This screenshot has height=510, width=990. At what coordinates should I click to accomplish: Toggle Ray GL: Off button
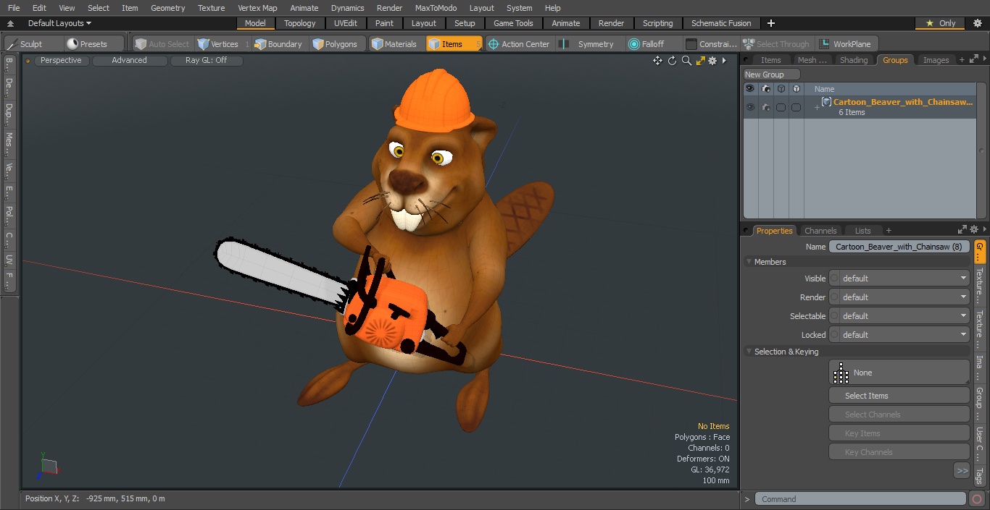click(x=206, y=60)
